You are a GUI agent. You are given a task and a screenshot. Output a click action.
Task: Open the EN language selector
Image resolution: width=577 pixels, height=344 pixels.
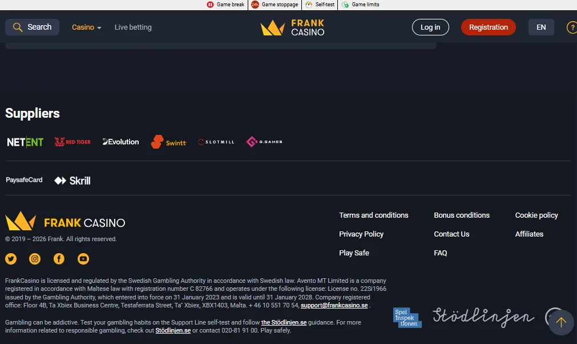pos(541,27)
